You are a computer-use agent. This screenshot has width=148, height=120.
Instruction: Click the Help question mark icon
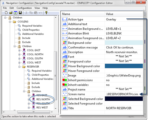(x=46, y=13)
